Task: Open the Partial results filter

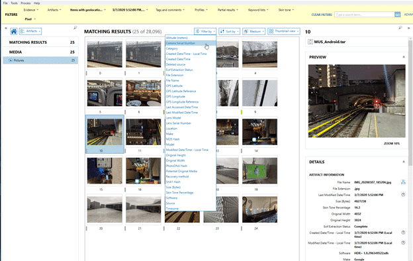Action: [x=228, y=10]
